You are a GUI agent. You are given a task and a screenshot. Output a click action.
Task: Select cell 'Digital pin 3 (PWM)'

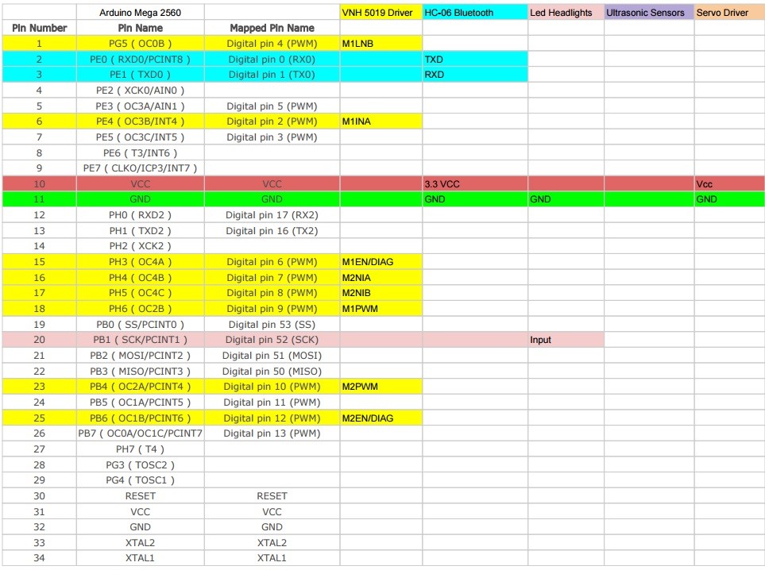[272, 137]
